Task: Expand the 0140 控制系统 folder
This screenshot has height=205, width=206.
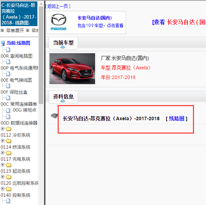Action: click(2, 189)
